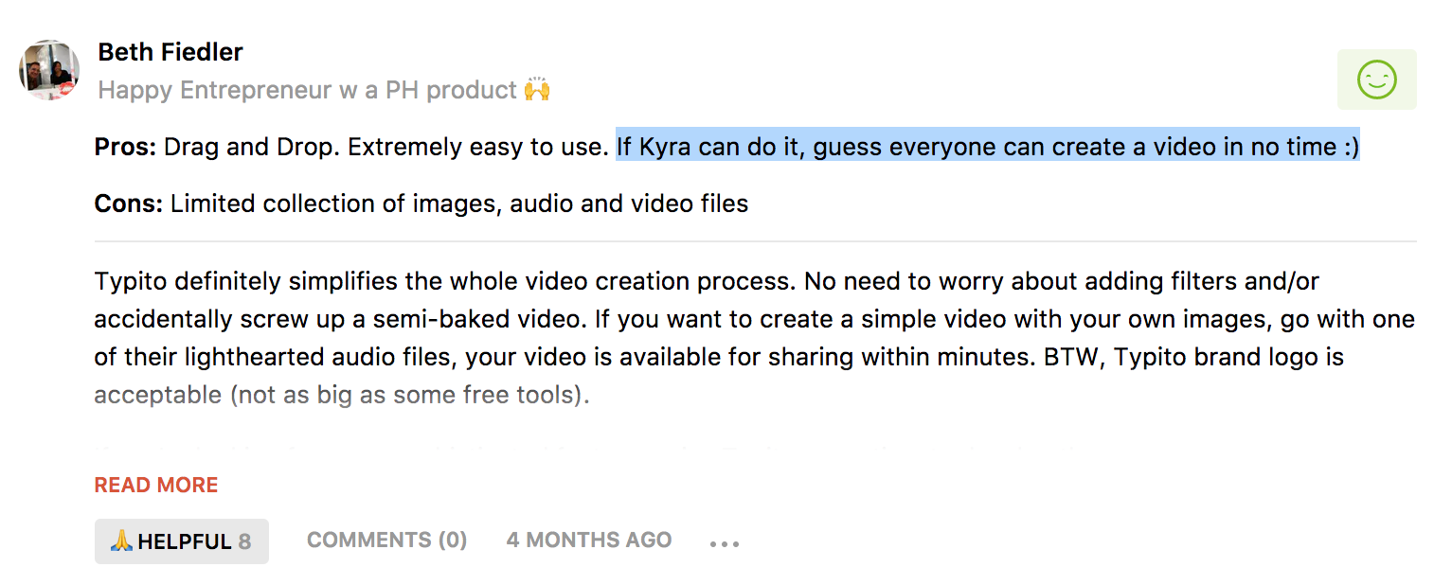Click the bold Pros: label

click(125, 147)
